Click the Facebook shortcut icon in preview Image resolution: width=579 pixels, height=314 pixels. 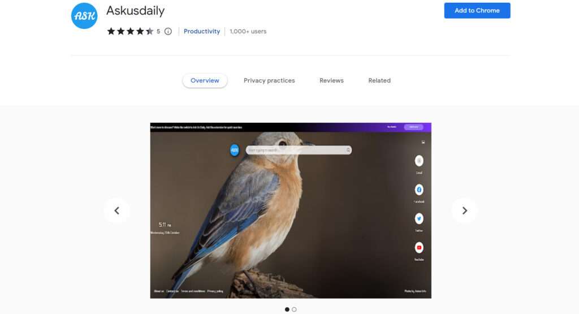pyautogui.click(x=419, y=190)
